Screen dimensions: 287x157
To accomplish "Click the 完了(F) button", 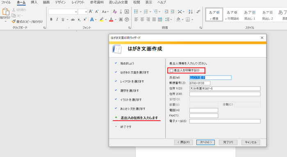I will tap(228, 142).
